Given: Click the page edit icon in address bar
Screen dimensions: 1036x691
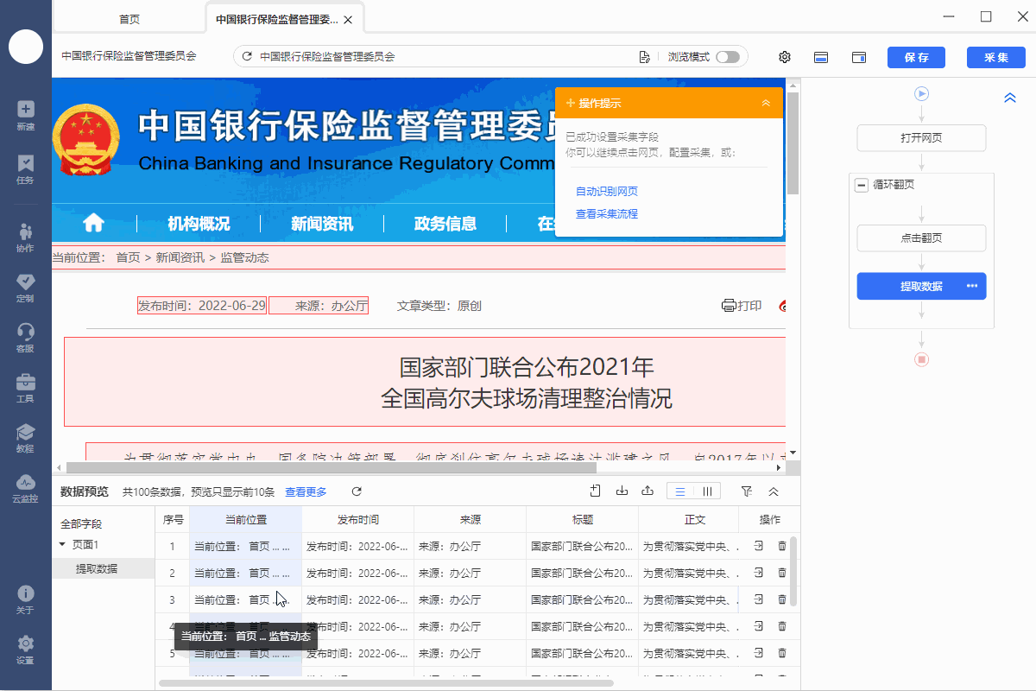Looking at the screenshot, I should [x=644, y=57].
